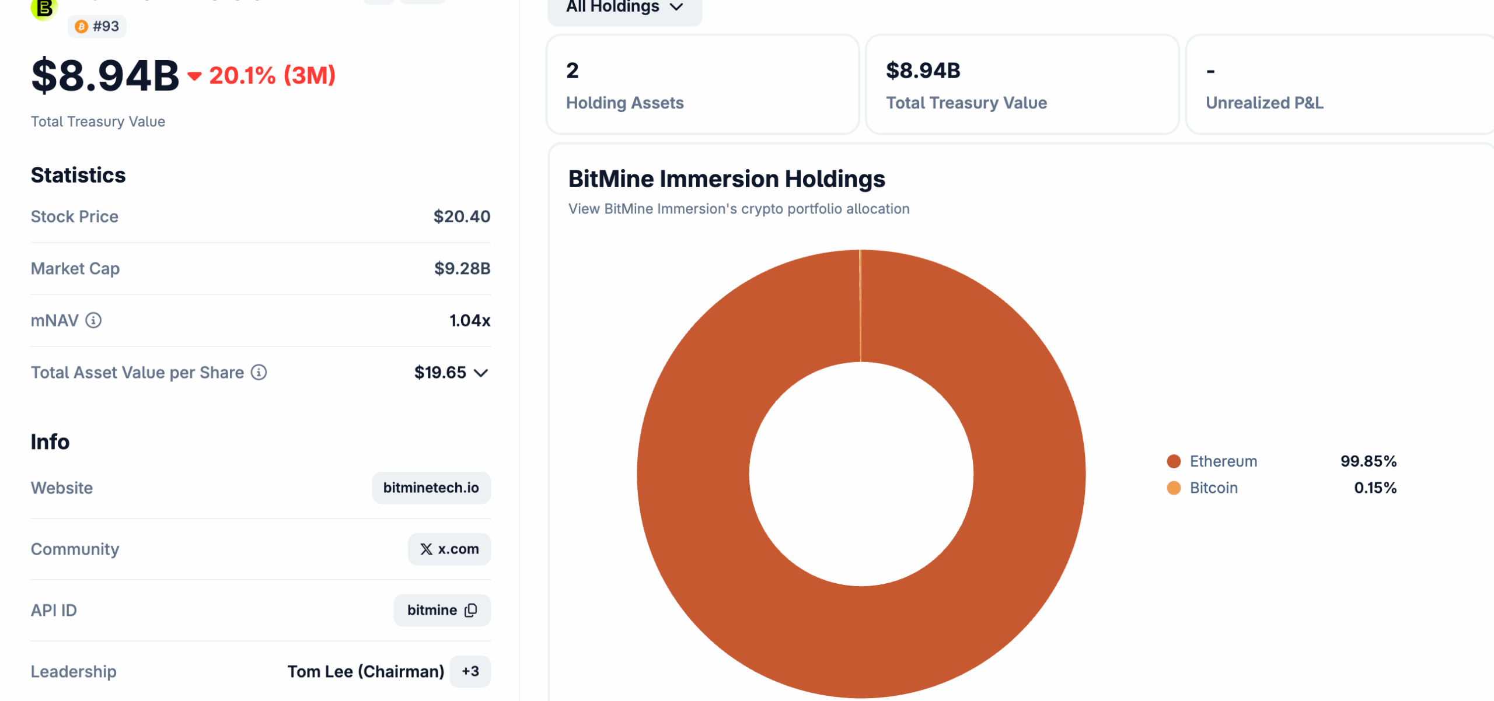Show +3 more leadership members
Viewport: 1494px width, 701px height.
click(x=470, y=671)
